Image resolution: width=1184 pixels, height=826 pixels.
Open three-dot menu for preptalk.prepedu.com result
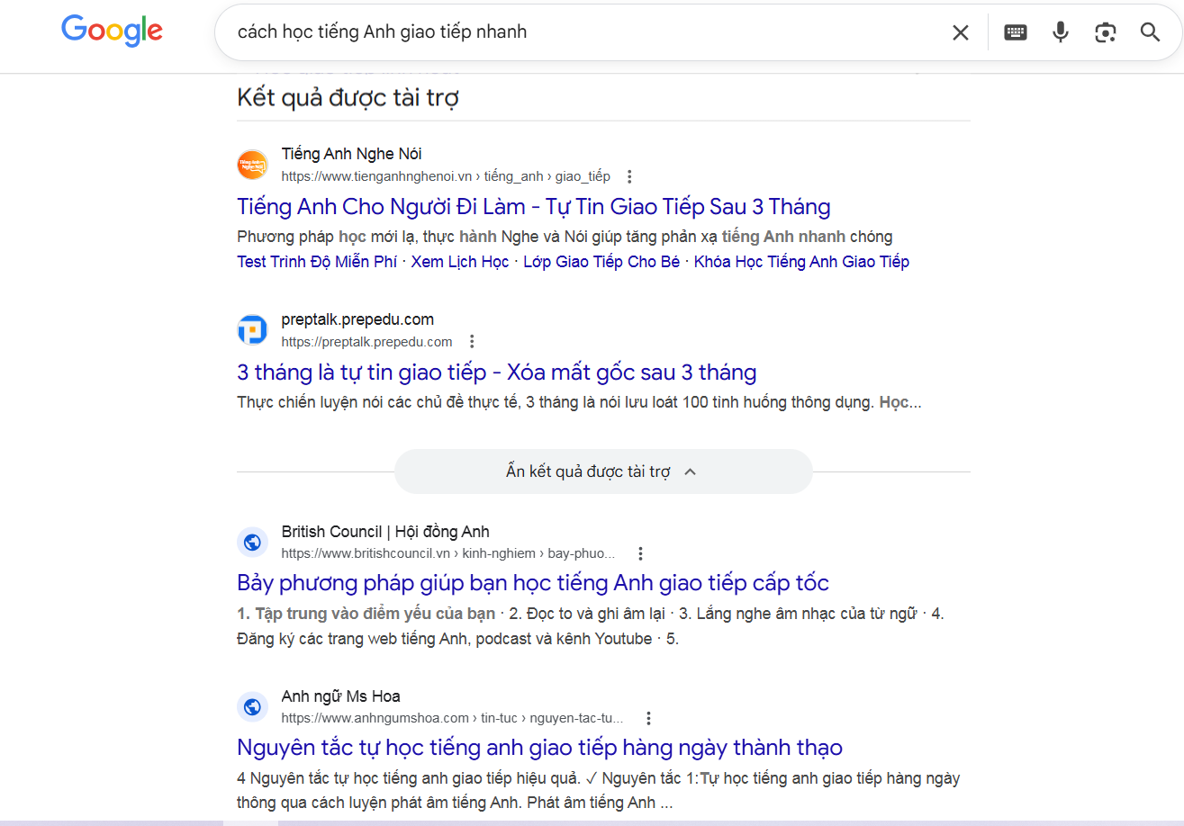tap(472, 342)
